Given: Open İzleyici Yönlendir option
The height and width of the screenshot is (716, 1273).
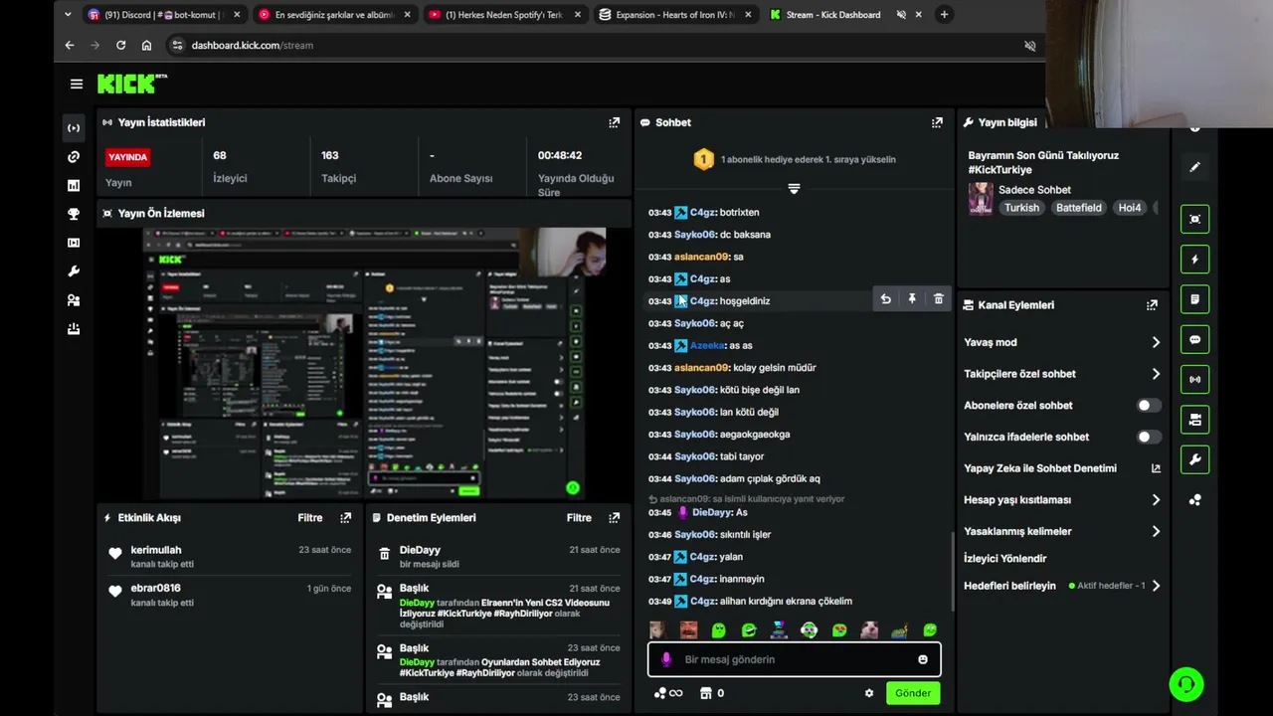Looking at the screenshot, I should pos(1005,559).
